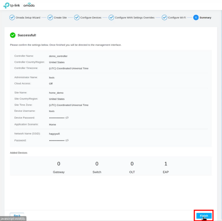The image size is (222, 221).
Task: Click the Switch device count
Action: (x=97, y=164)
